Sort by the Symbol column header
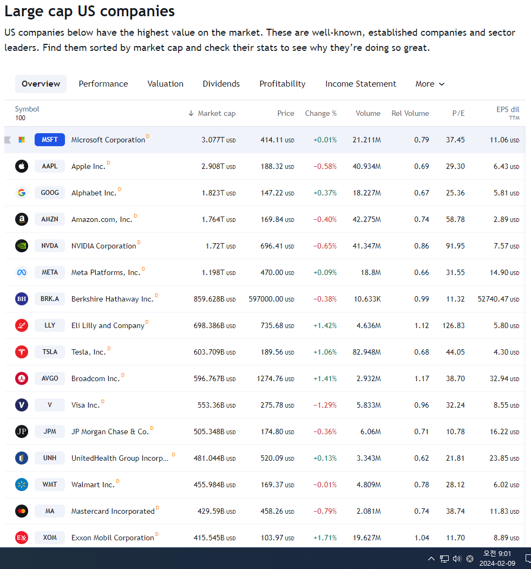Viewport: 531px width, 569px height. tap(27, 109)
